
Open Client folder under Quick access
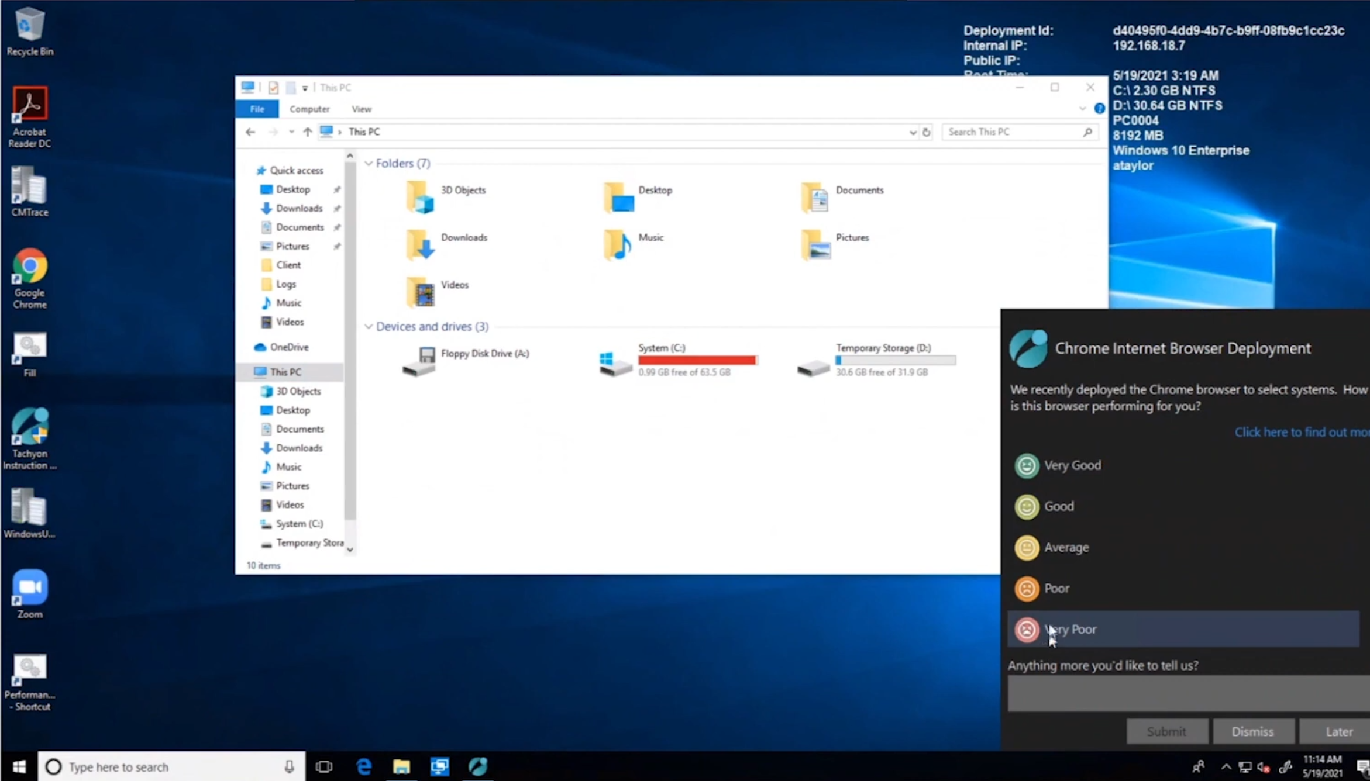(x=281, y=265)
